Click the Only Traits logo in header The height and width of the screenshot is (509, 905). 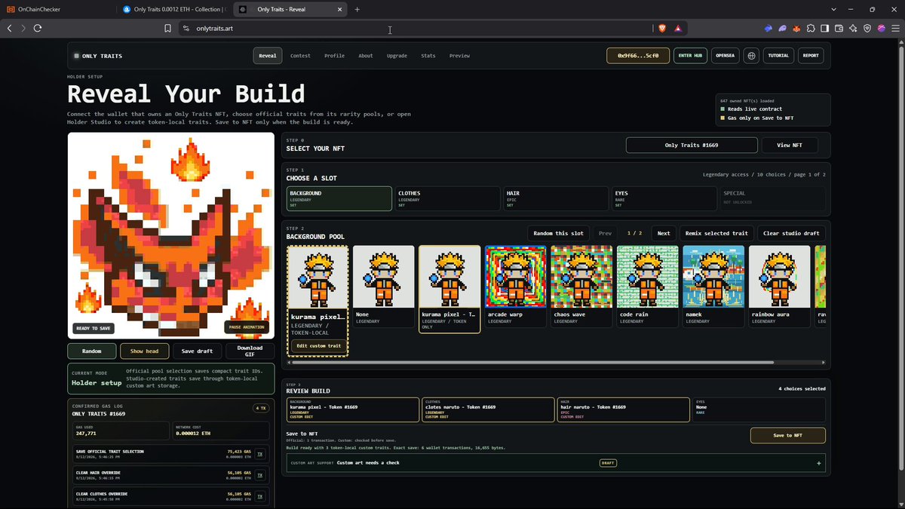coord(98,56)
